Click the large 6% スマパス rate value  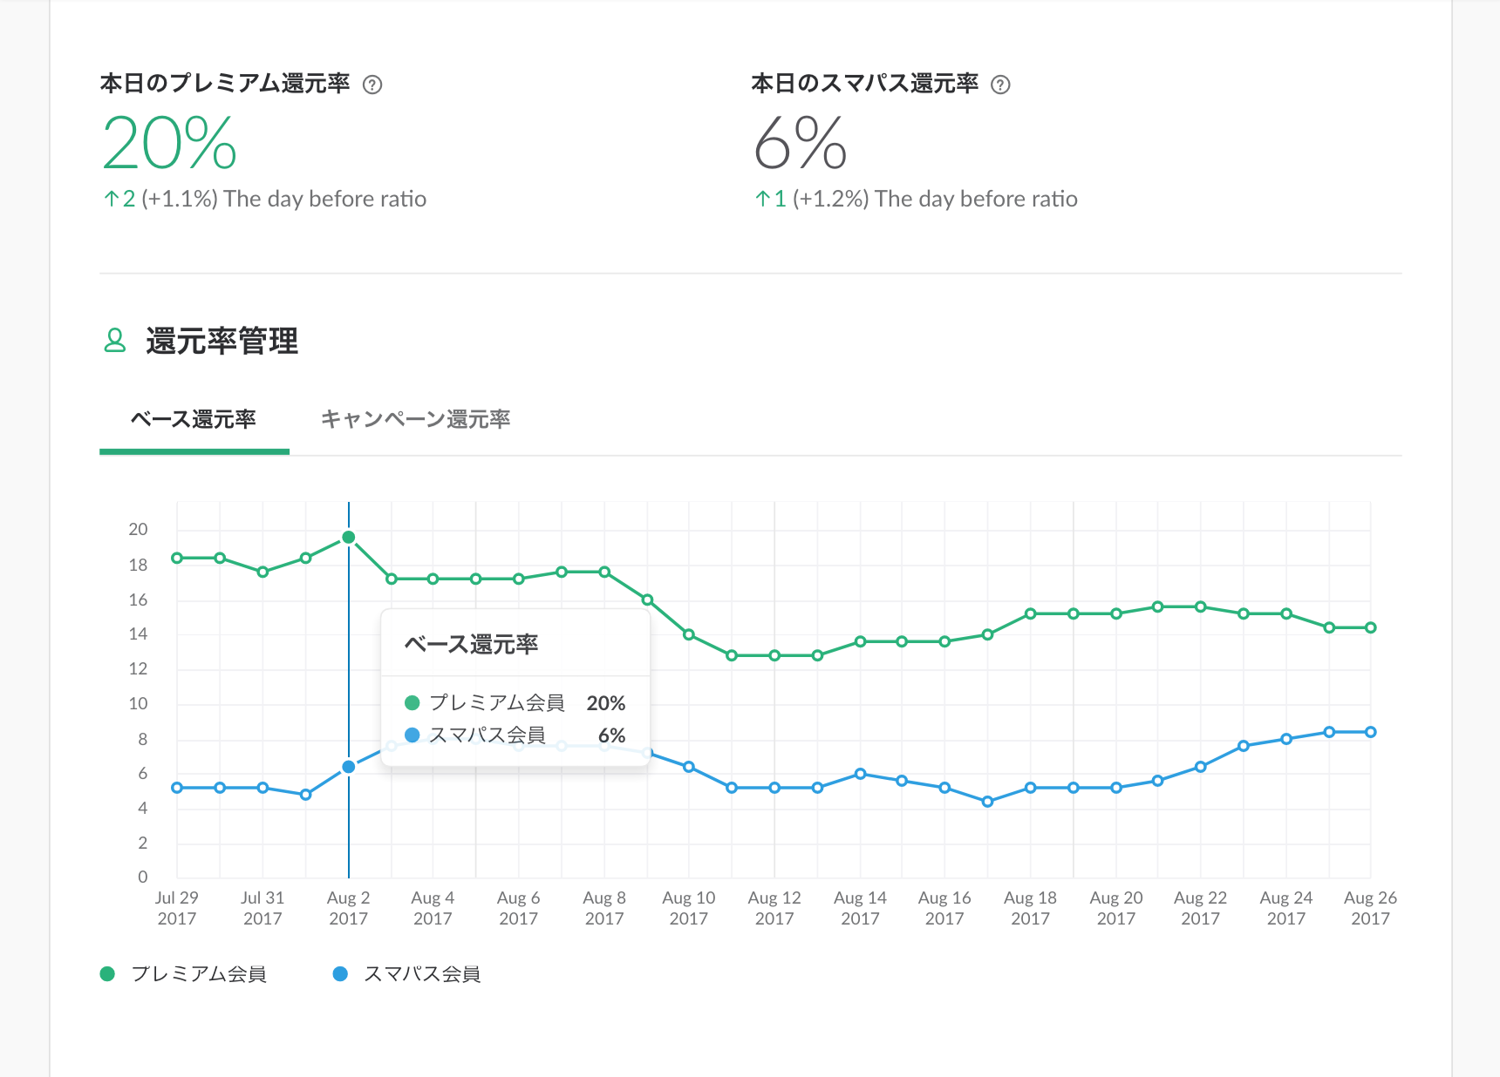801,144
